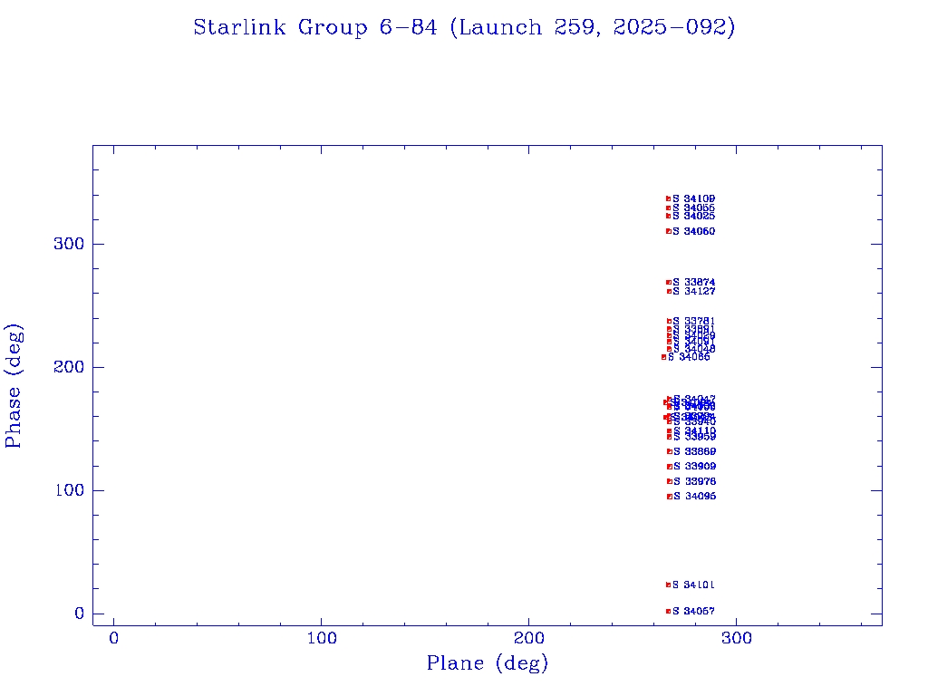928x696 pixels.
Task: Select the S 34060 satellite label
Action: coord(693,231)
